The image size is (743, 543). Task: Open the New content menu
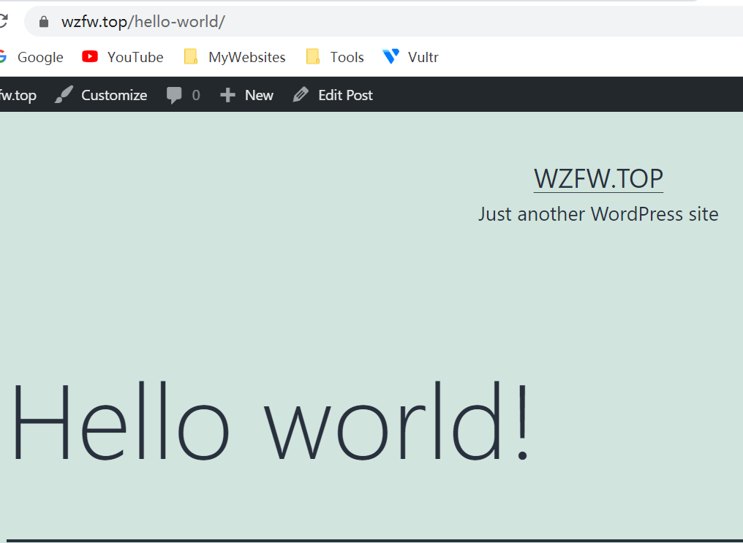259,95
